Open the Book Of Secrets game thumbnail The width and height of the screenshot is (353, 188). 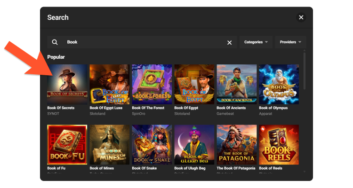tap(67, 84)
